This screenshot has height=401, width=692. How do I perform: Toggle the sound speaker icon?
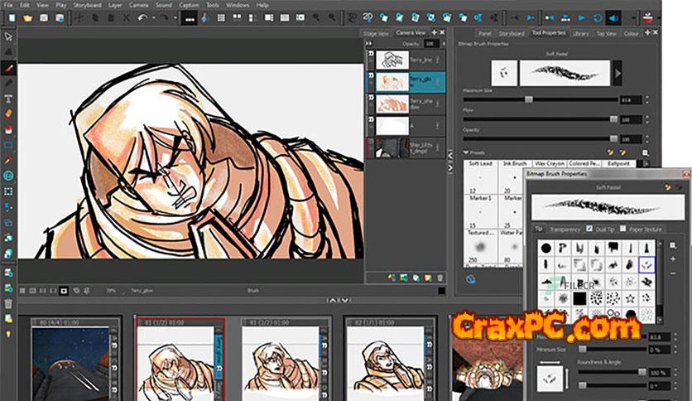(614, 17)
